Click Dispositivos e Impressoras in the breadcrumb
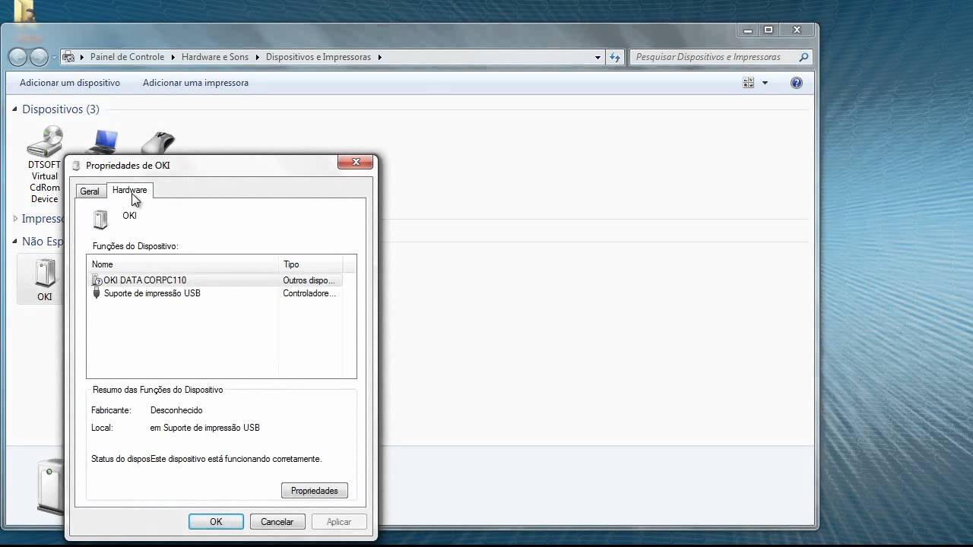973x547 pixels. (319, 57)
